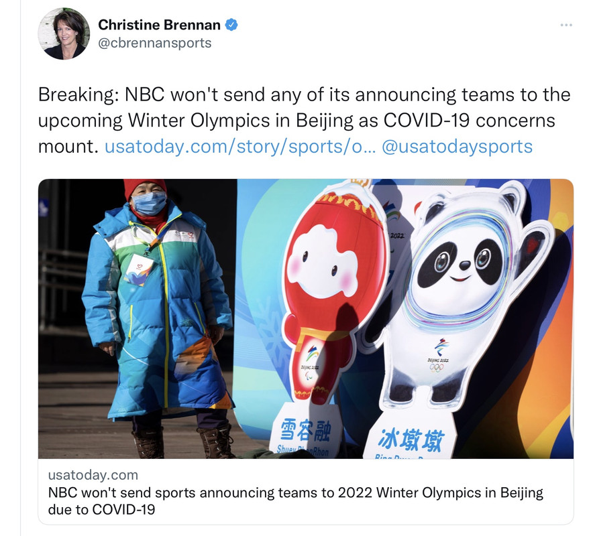The height and width of the screenshot is (536, 591).
Task: Open the @cbrennansports handle
Action: [x=154, y=43]
